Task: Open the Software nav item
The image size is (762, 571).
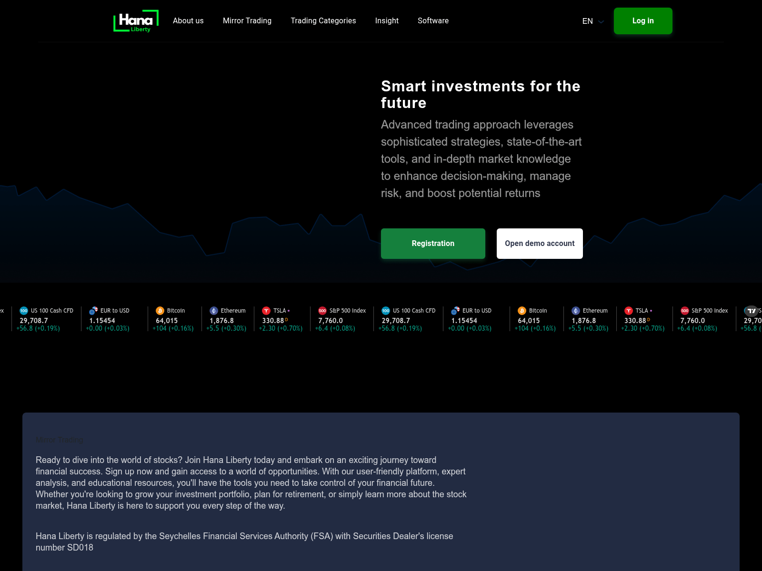Action: pyautogui.click(x=433, y=21)
